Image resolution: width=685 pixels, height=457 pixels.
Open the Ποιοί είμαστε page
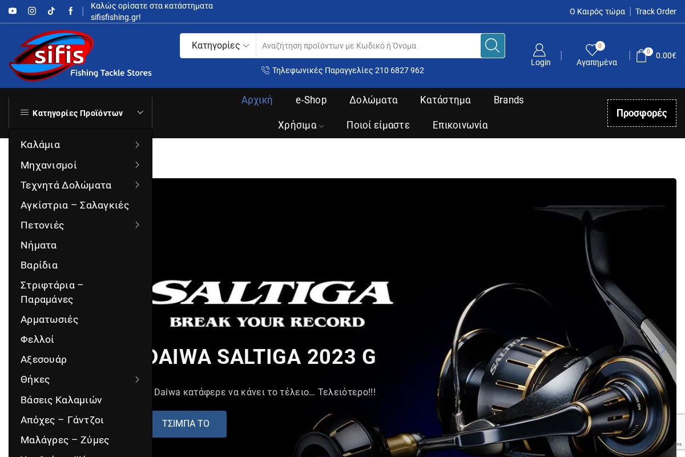point(378,125)
